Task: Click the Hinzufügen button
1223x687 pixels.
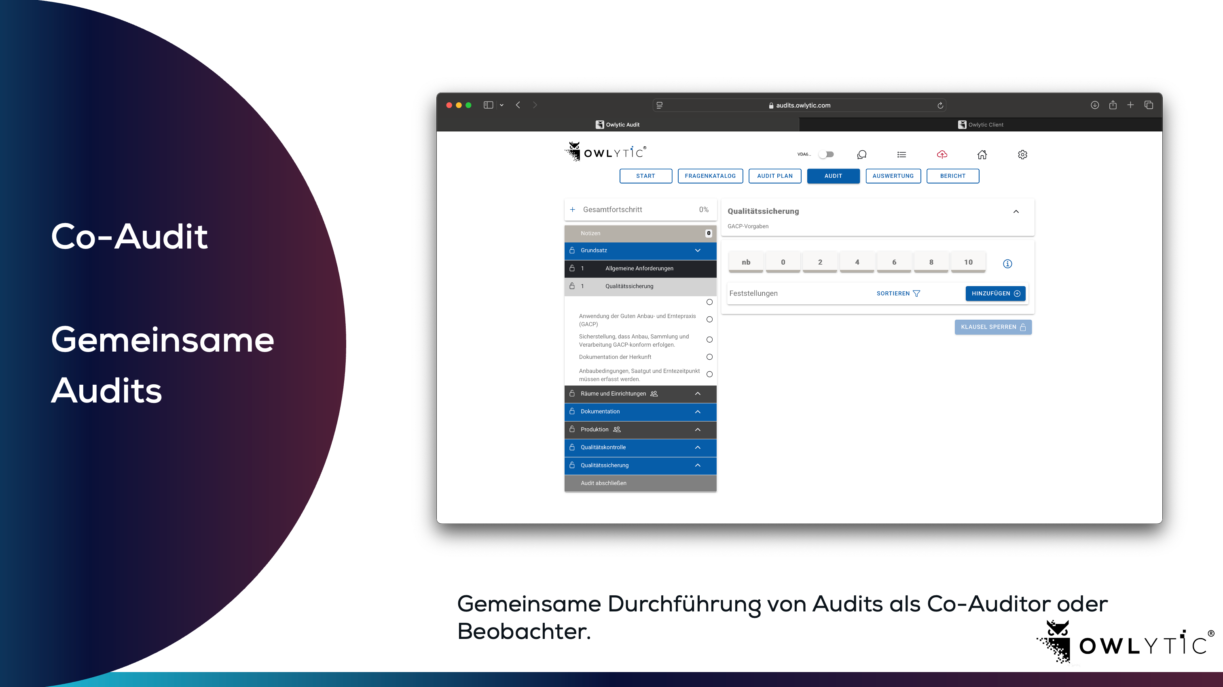Action: [x=995, y=294]
